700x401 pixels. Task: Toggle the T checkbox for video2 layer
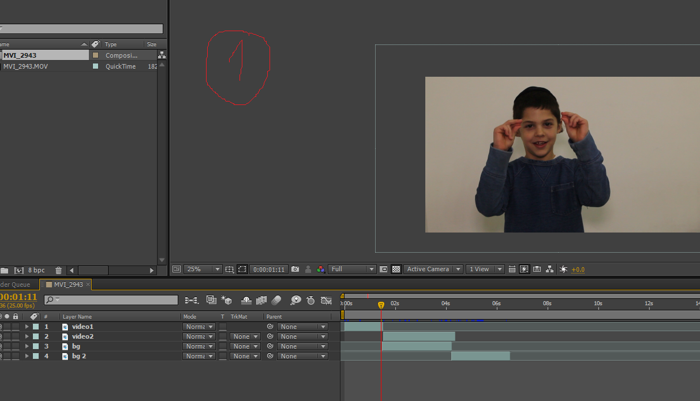(x=223, y=336)
